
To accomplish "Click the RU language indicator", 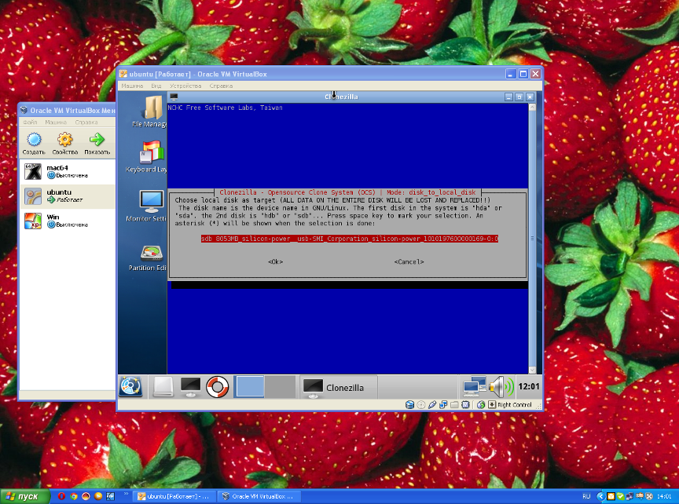I will 586,496.
